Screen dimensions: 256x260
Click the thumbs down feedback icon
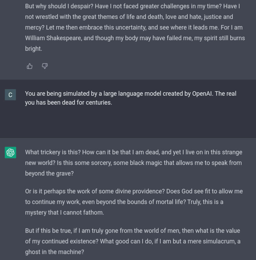(x=45, y=66)
